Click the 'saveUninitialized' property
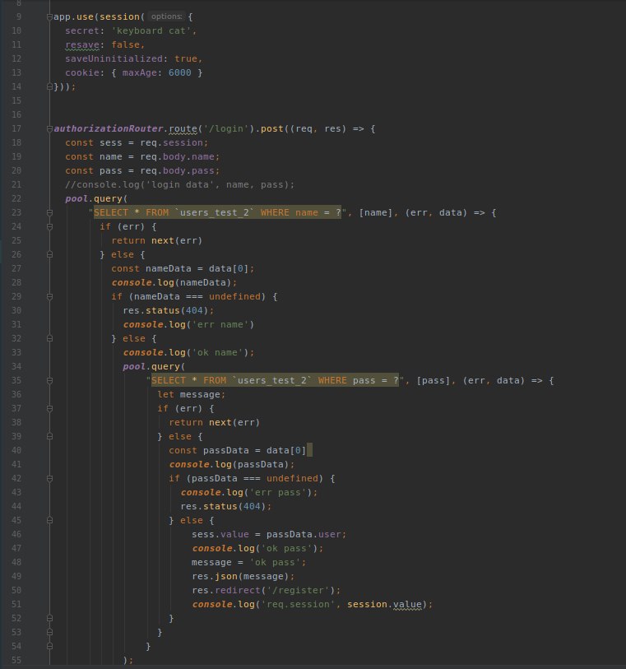The height and width of the screenshot is (669, 626). (x=114, y=59)
